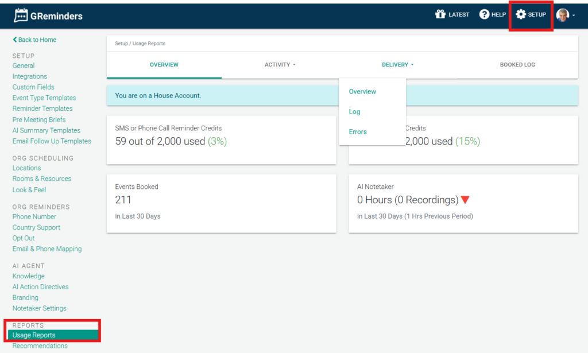
Task: Switch to the Booked Log tab
Action: (517, 65)
